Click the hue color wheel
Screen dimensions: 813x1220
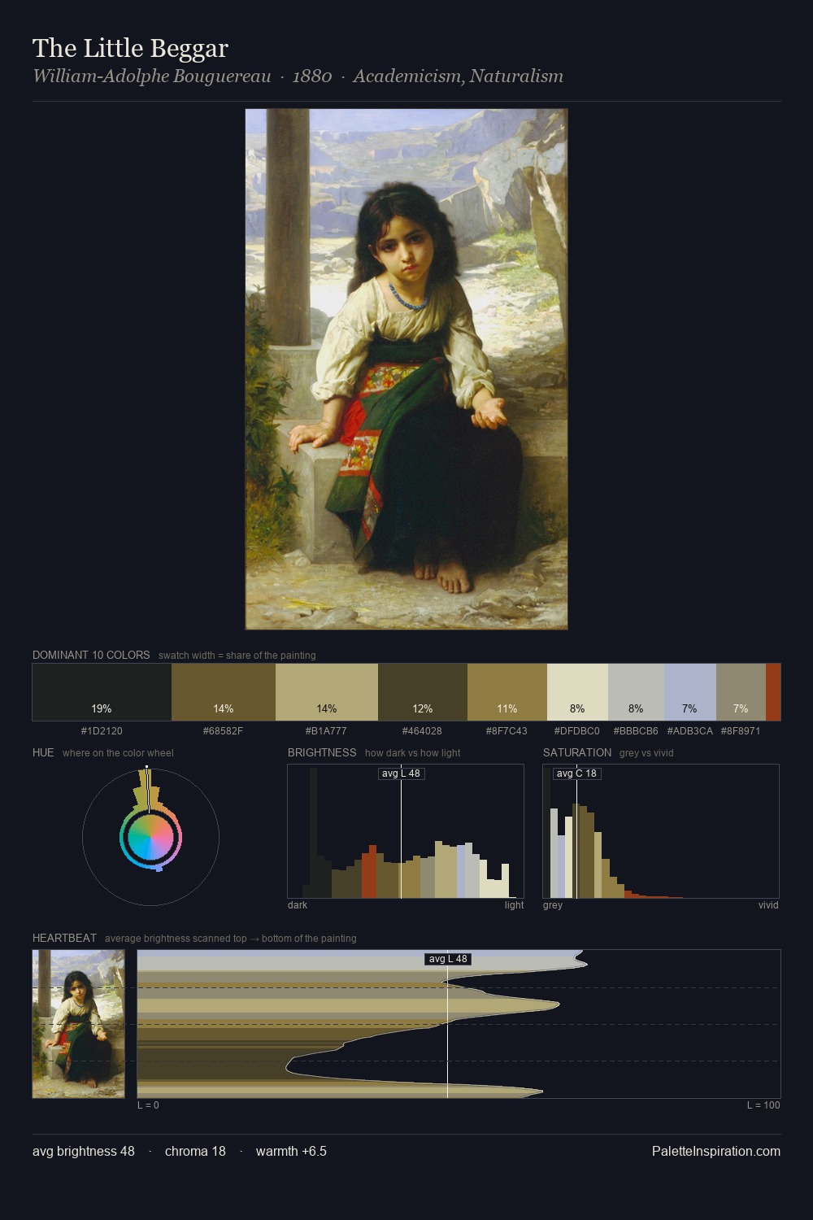[150, 836]
